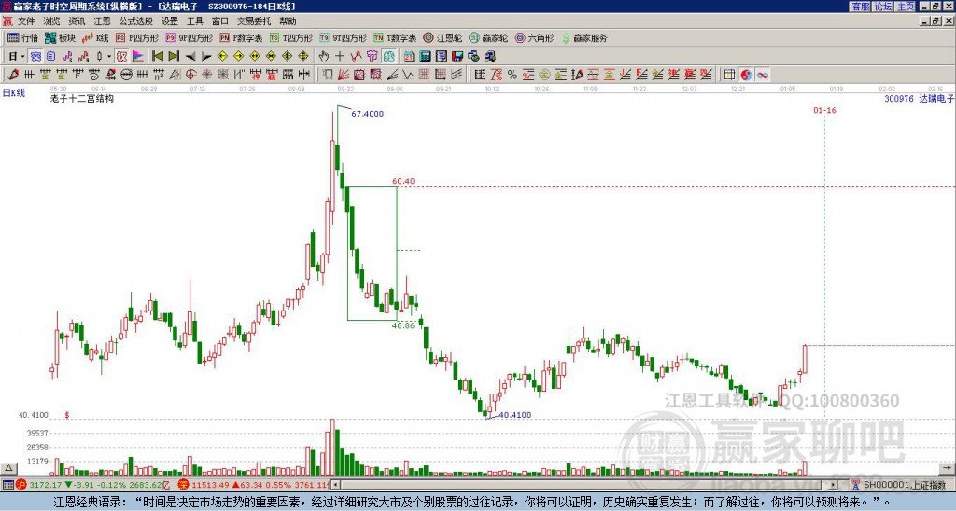Image resolution: width=956 pixels, height=511 pixels.
Task: Open the 工具 menu
Action: (195, 21)
